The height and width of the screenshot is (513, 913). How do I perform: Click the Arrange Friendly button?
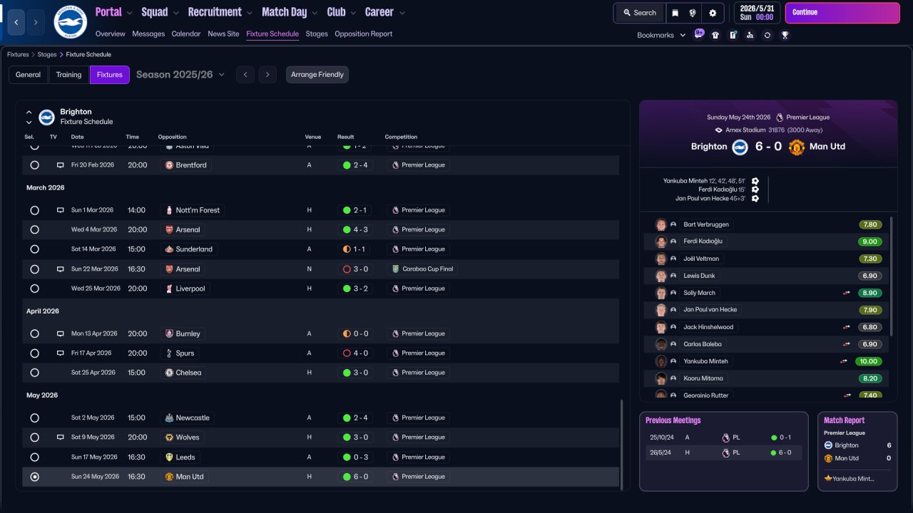317,75
